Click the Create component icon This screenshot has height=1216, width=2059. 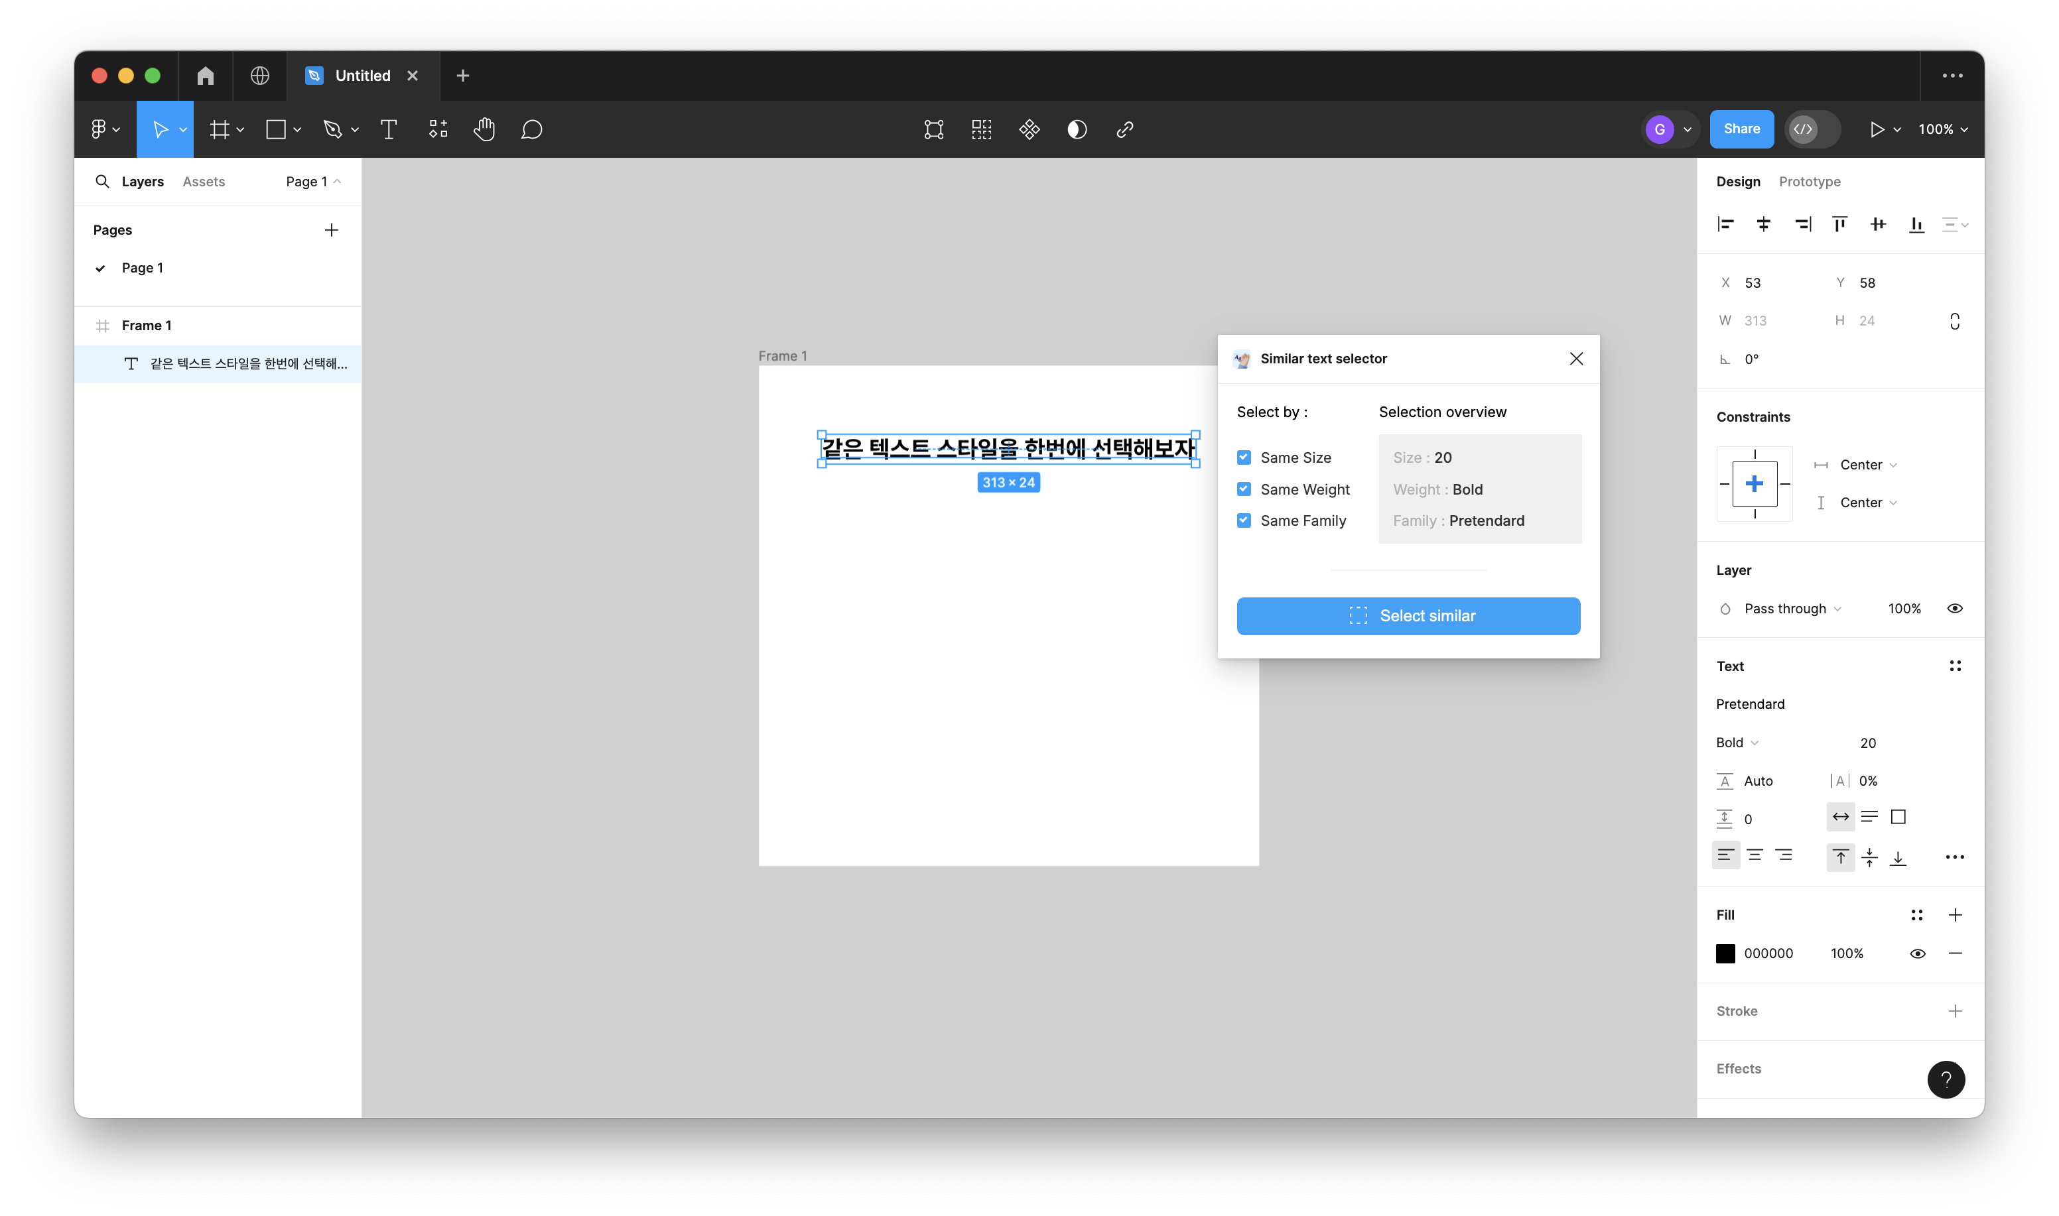point(1029,129)
